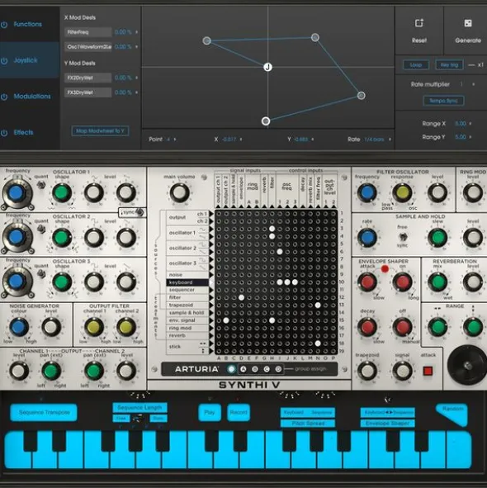
Task: Click the Sequence Transpose button
Action: click(x=44, y=412)
